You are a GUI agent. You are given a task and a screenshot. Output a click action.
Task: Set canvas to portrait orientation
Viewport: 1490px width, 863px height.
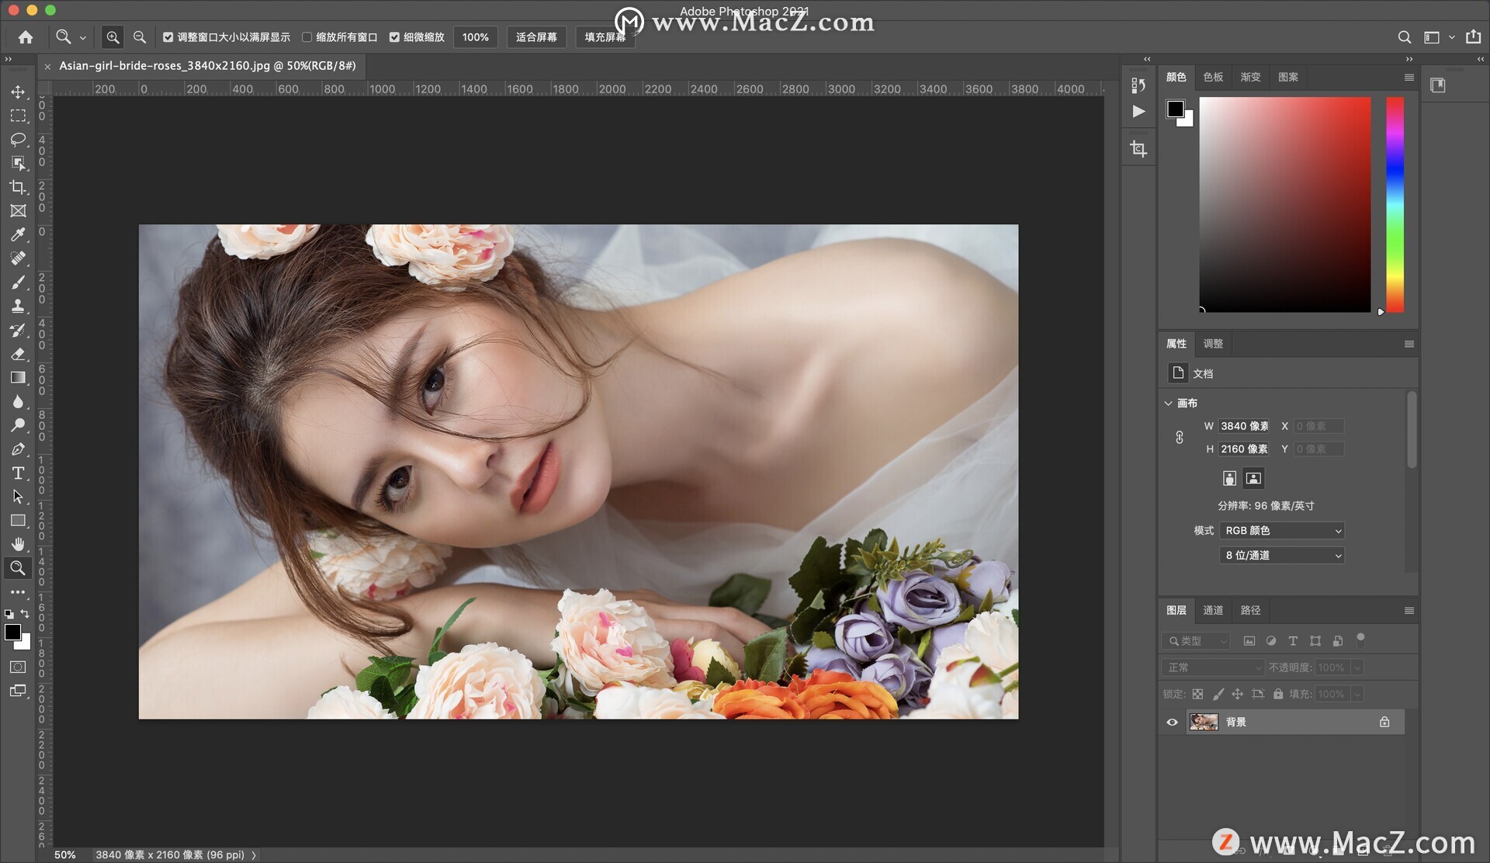[x=1229, y=478]
